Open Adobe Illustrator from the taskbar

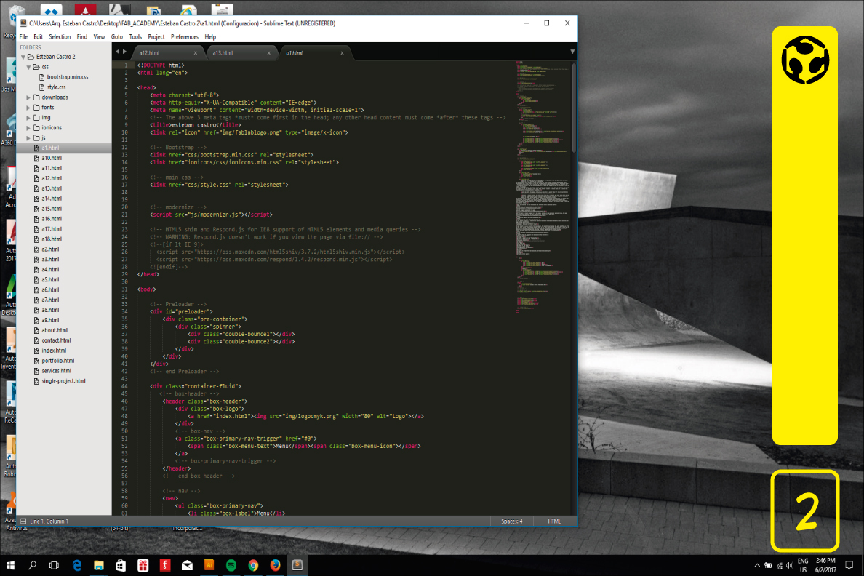pyautogui.click(x=209, y=565)
